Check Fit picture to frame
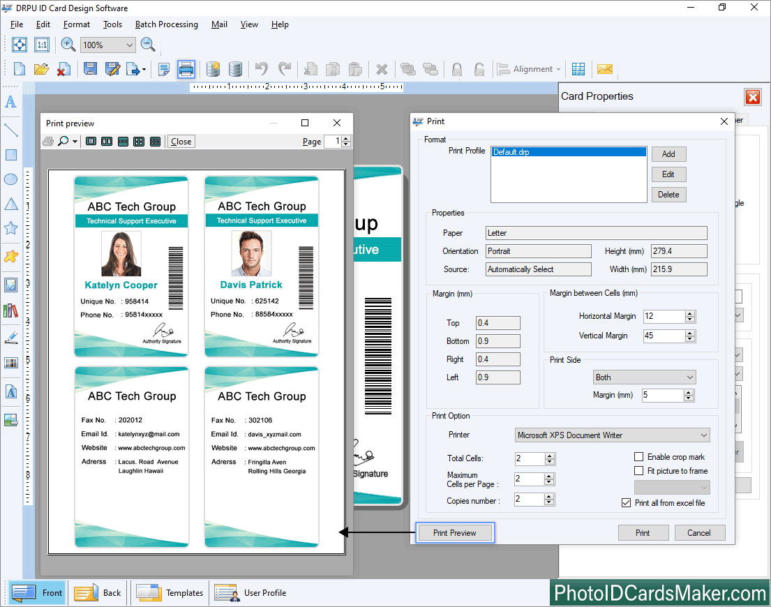The width and height of the screenshot is (771, 607). 638,470
